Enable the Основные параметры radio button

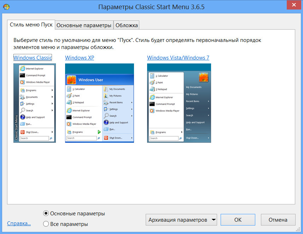(46, 214)
